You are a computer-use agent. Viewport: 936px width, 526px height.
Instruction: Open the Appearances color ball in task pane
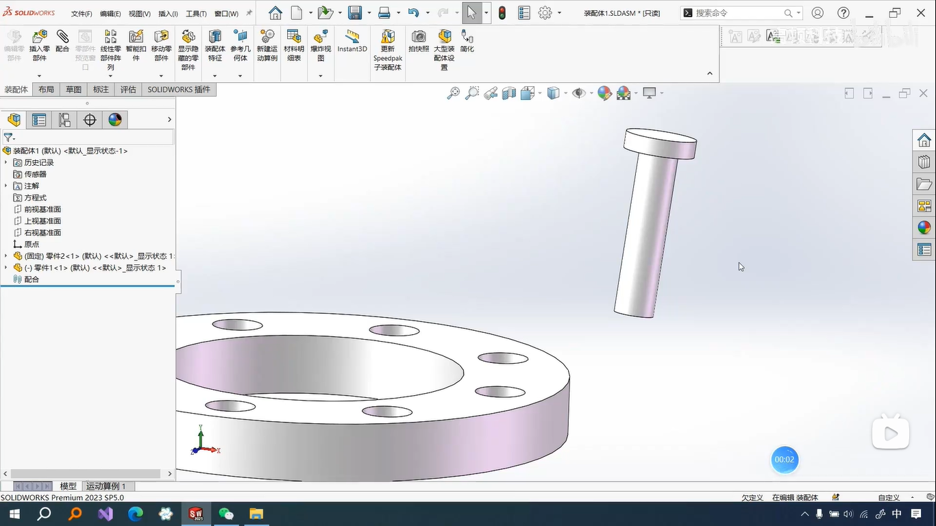(x=924, y=228)
